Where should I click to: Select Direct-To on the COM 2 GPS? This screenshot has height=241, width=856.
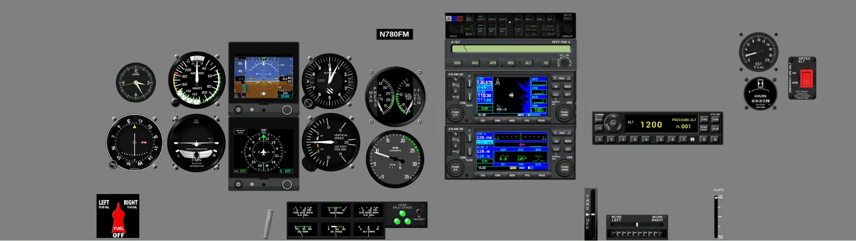(x=556, y=141)
